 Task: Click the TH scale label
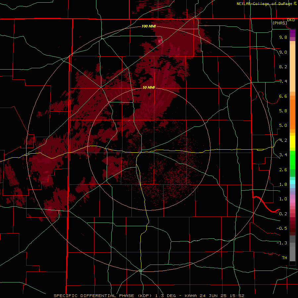[x=284, y=258]
